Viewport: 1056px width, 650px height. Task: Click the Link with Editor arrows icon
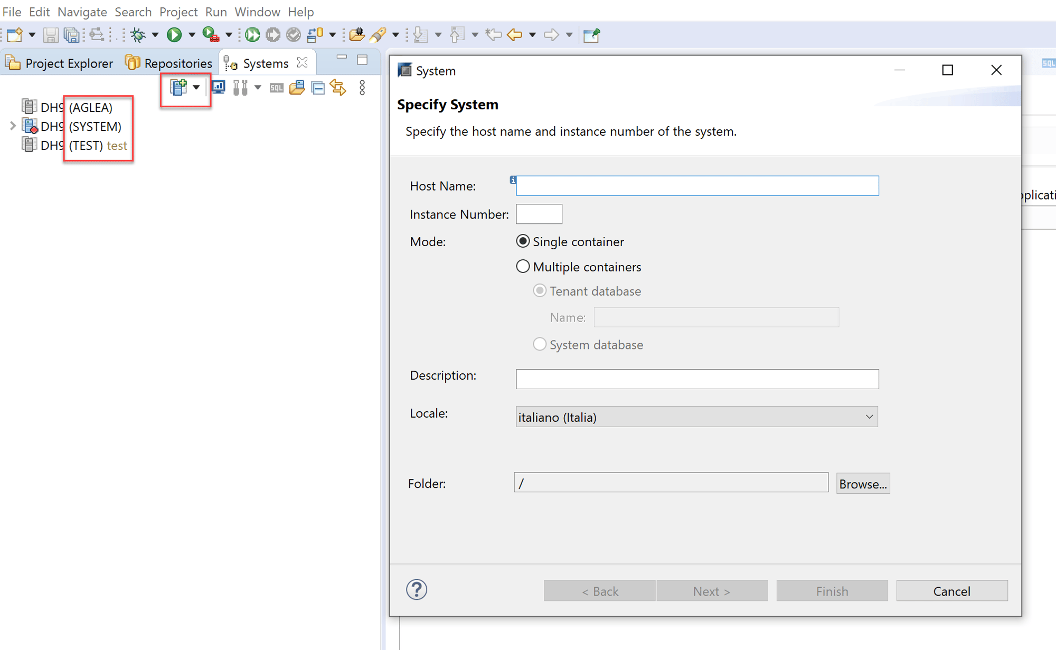pyautogui.click(x=338, y=87)
